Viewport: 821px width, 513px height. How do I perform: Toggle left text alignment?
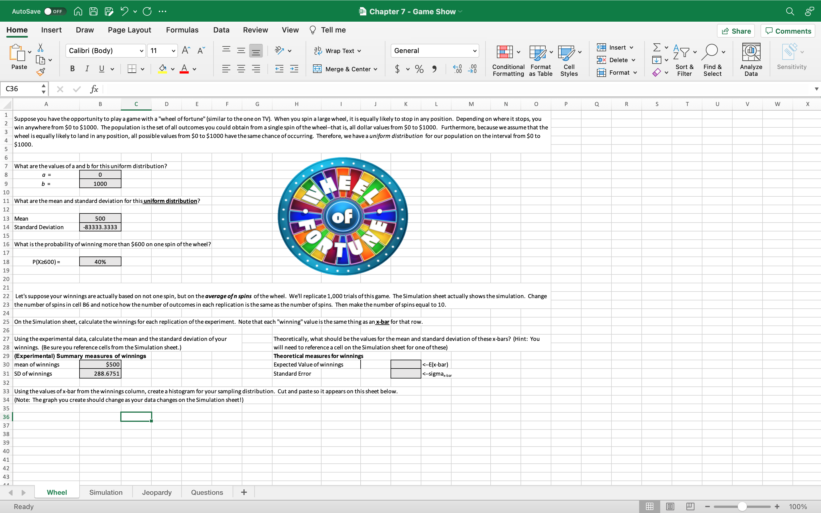[226, 69]
